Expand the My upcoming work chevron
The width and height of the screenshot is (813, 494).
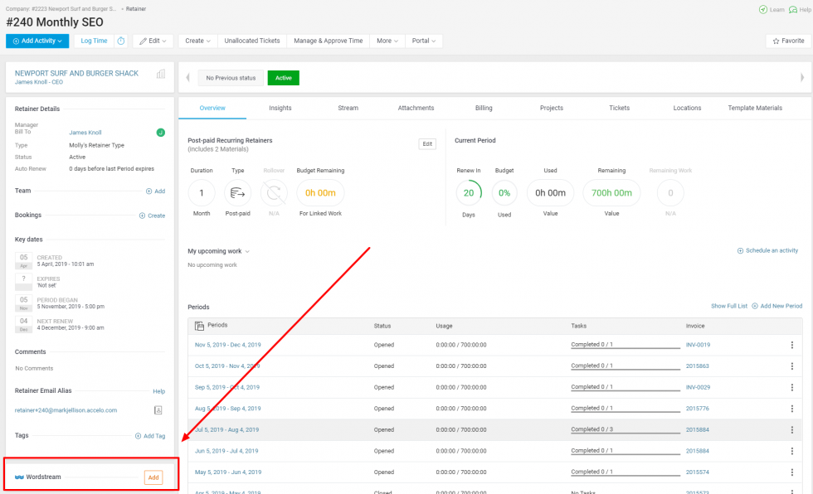coord(247,251)
